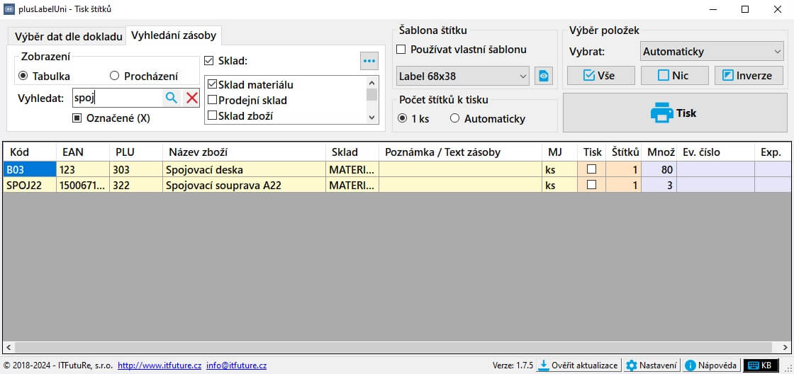Click the magnifier search icon

[x=172, y=98]
